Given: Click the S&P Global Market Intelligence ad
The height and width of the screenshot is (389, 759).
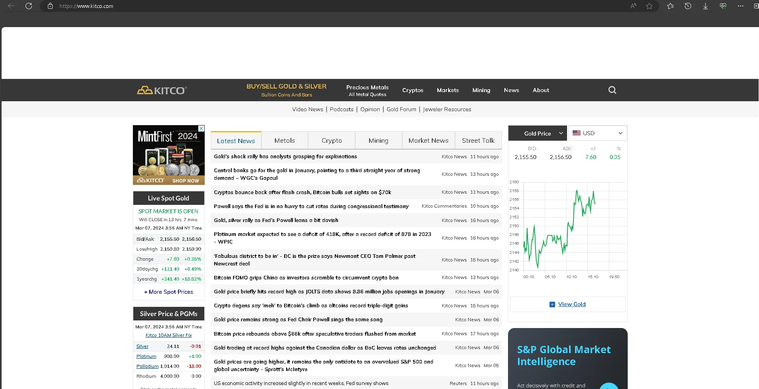Looking at the screenshot, I should tap(568, 358).
